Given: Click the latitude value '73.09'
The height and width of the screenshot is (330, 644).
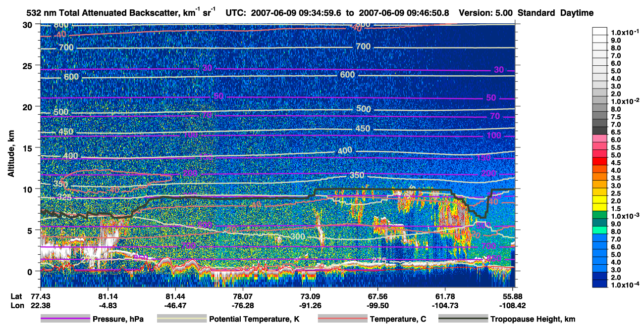Looking at the screenshot, I should click(x=310, y=296).
